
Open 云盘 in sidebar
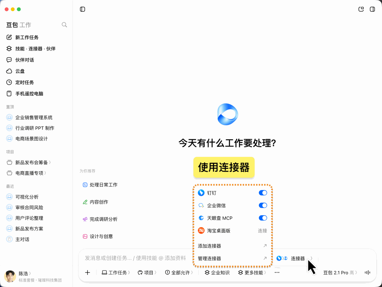point(20,71)
